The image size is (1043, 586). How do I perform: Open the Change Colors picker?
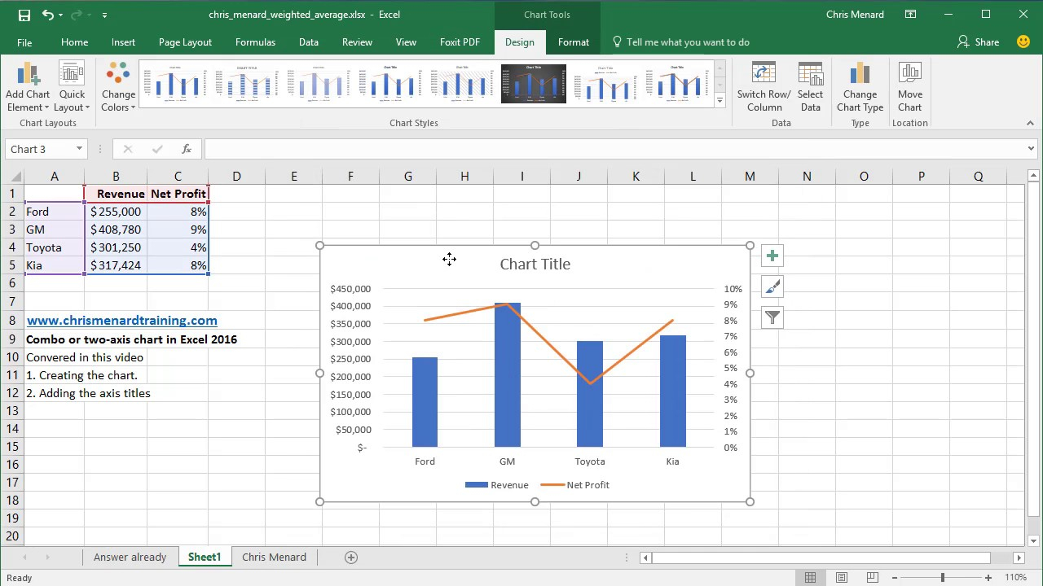pyautogui.click(x=118, y=85)
